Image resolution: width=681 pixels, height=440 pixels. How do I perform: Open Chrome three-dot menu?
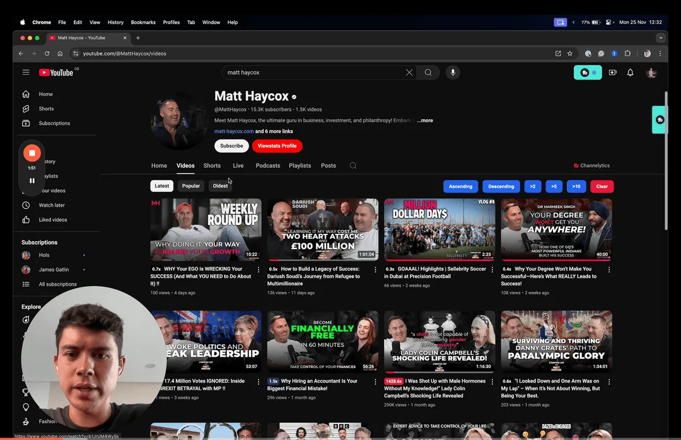coord(660,54)
